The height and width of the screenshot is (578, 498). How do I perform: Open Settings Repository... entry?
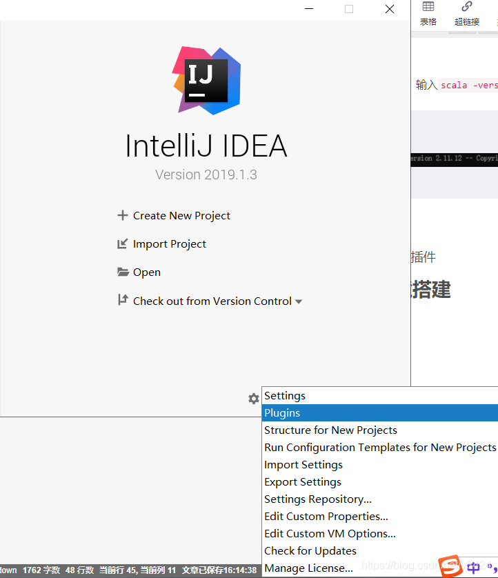[379, 499]
